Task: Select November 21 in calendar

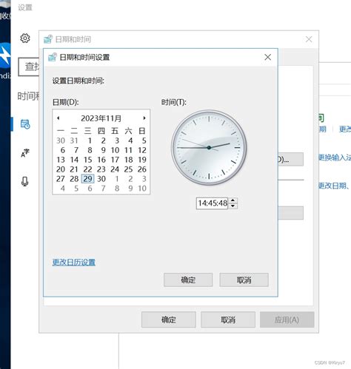Action: point(74,169)
